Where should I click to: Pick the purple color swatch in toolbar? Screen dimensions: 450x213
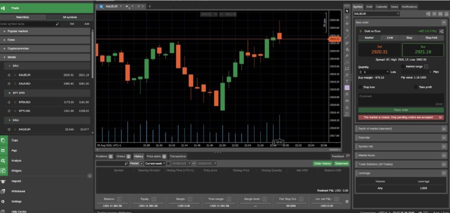coord(347,88)
